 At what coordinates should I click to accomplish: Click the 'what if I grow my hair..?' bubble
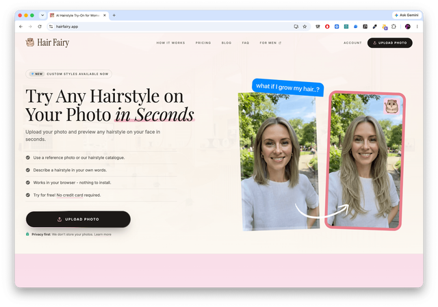pyautogui.click(x=287, y=88)
